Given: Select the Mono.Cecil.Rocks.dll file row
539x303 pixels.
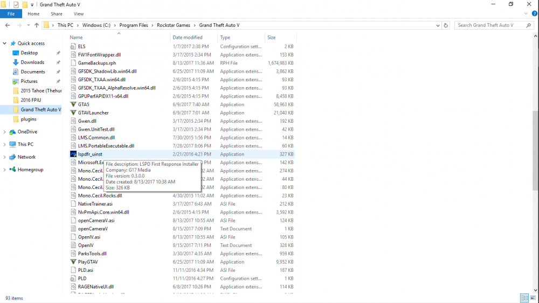Looking at the screenshot, I should click(x=182, y=195).
